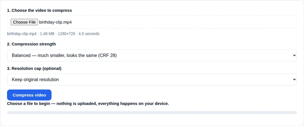The image size is (304, 126).
Task: Click the "3. Resolution cap (optional)" label
Action: tap(34, 68)
